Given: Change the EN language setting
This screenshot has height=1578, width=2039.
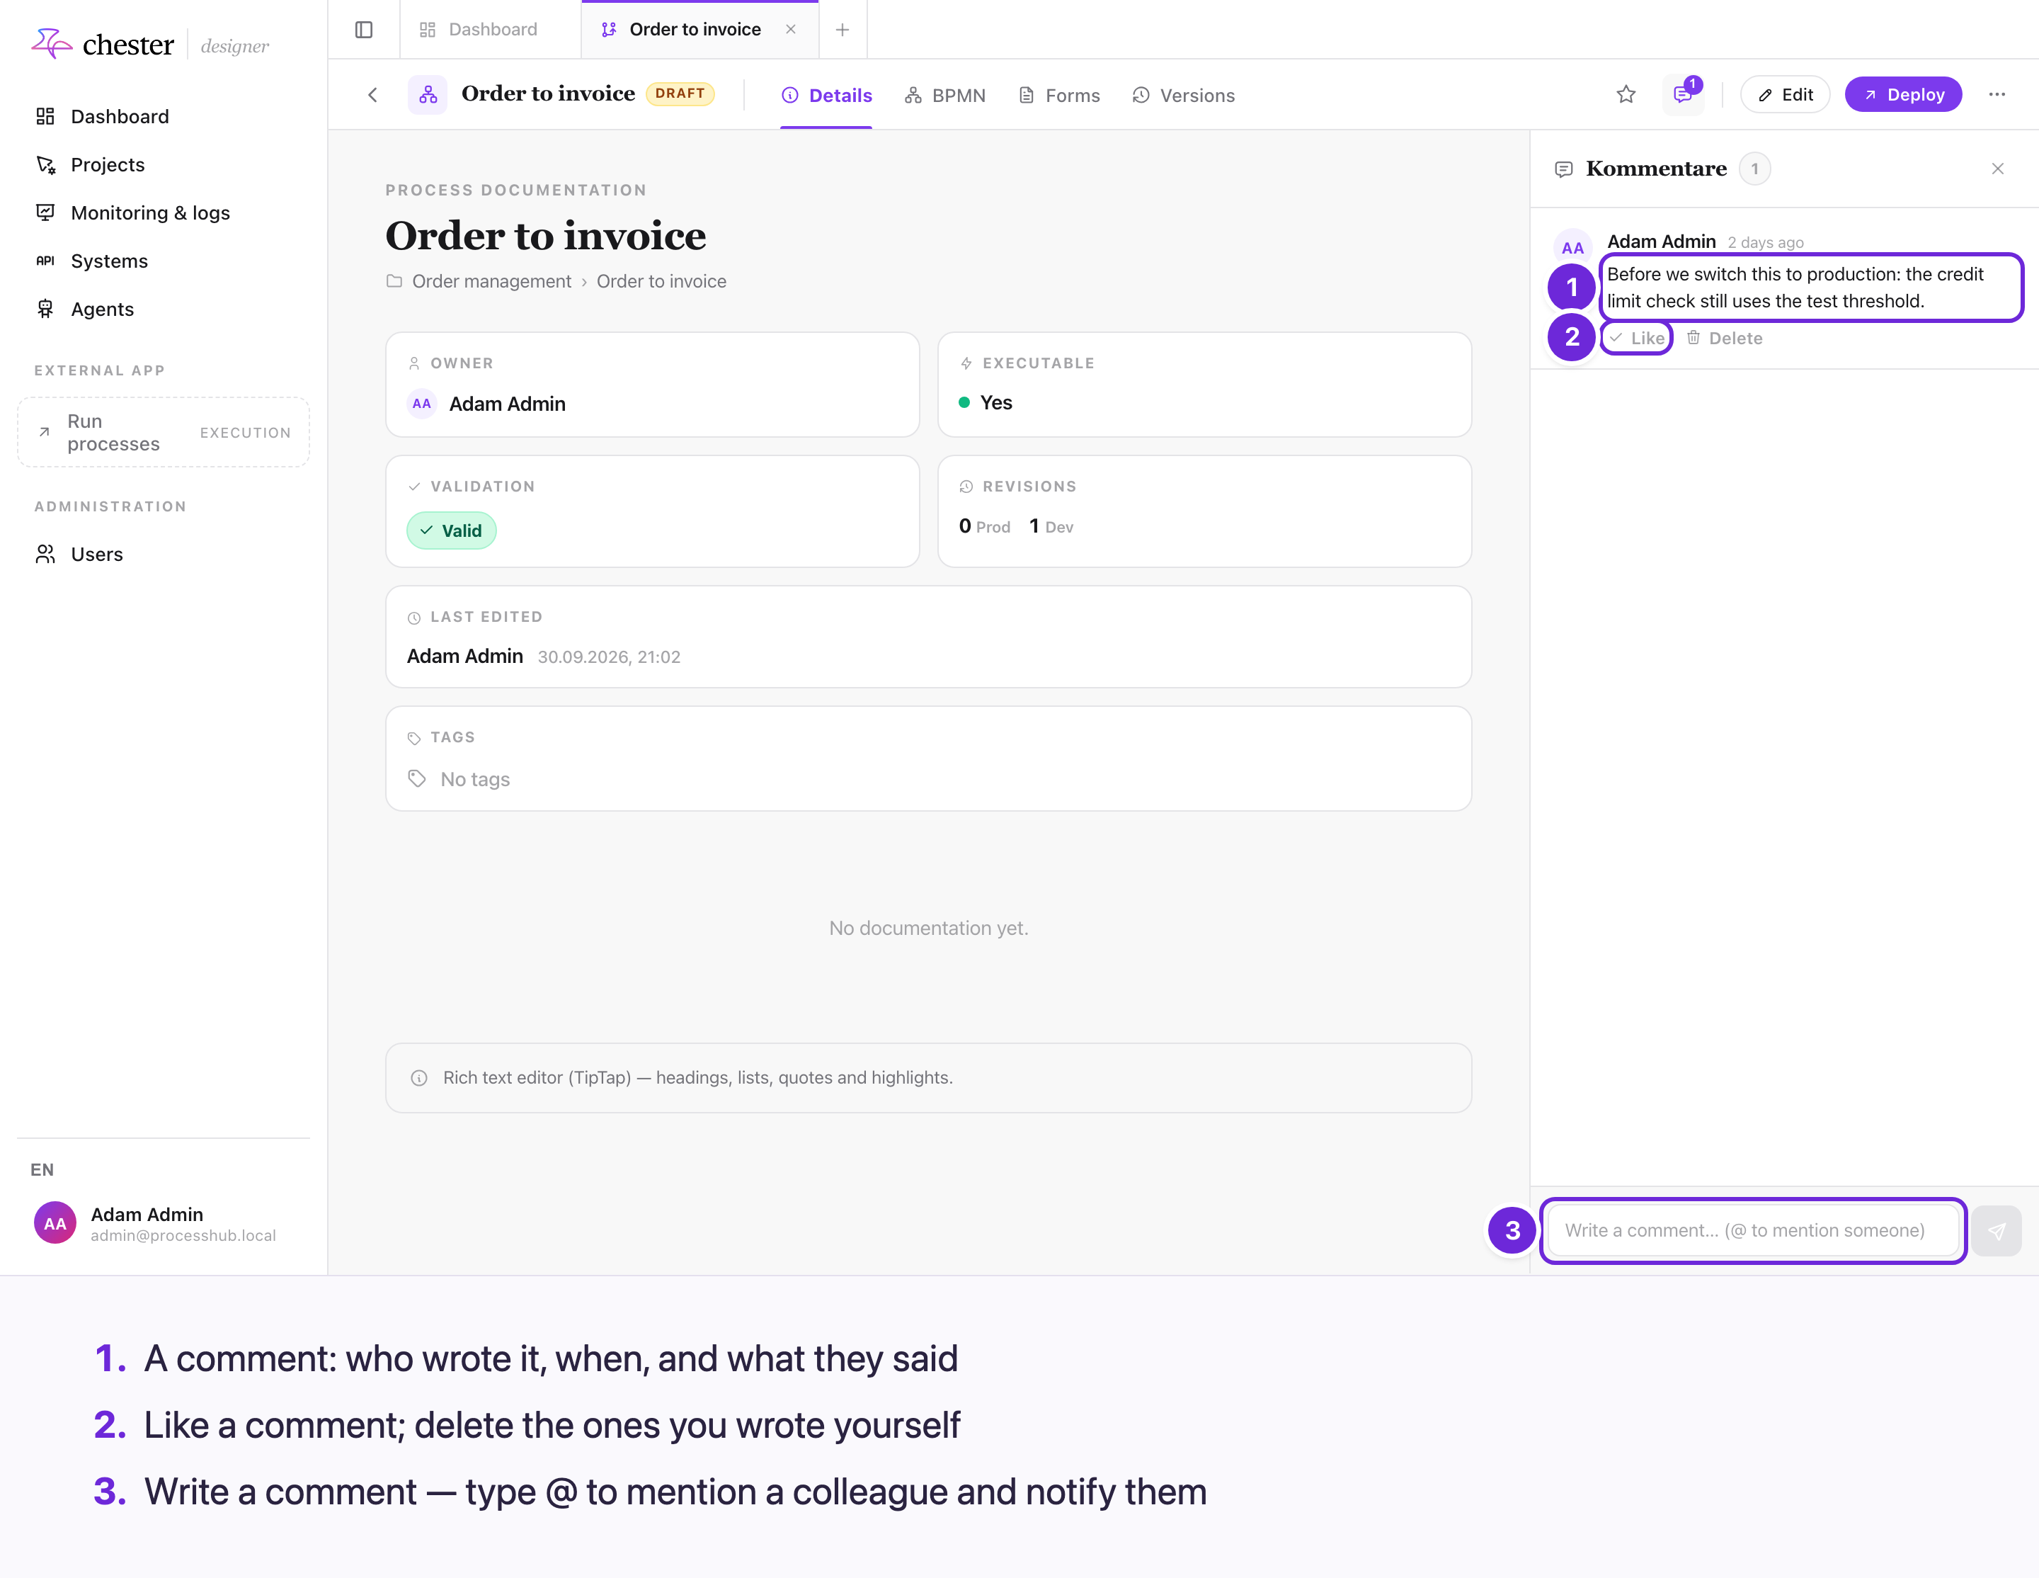Looking at the screenshot, I should pyautogui.click(x=42, y=1170).
